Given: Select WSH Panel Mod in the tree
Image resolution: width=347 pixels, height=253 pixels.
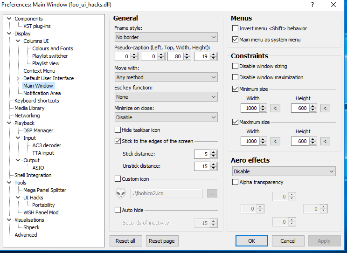Looking at the screenshot, I should (x=41, y=212).
